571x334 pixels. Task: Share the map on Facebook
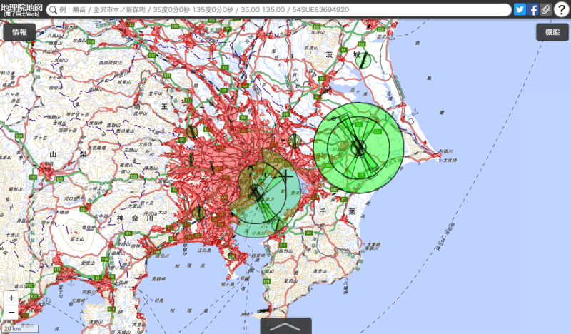point(532,9)
